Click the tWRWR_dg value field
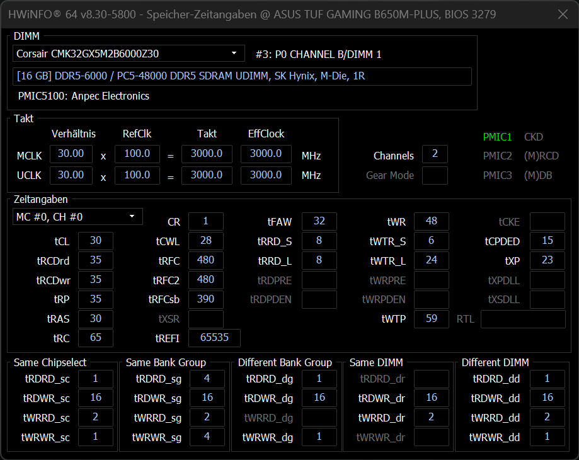The width and height of the screenshot is (579, 460). [x=319, y=437]
